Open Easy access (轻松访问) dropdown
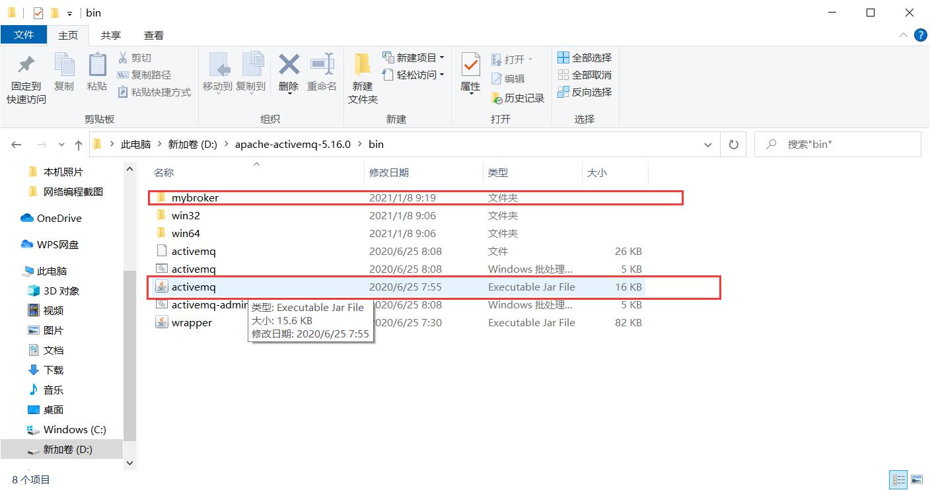 pos(413,75)
